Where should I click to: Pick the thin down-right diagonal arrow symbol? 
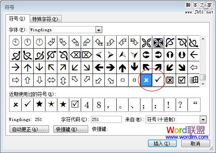click(87, 67)
